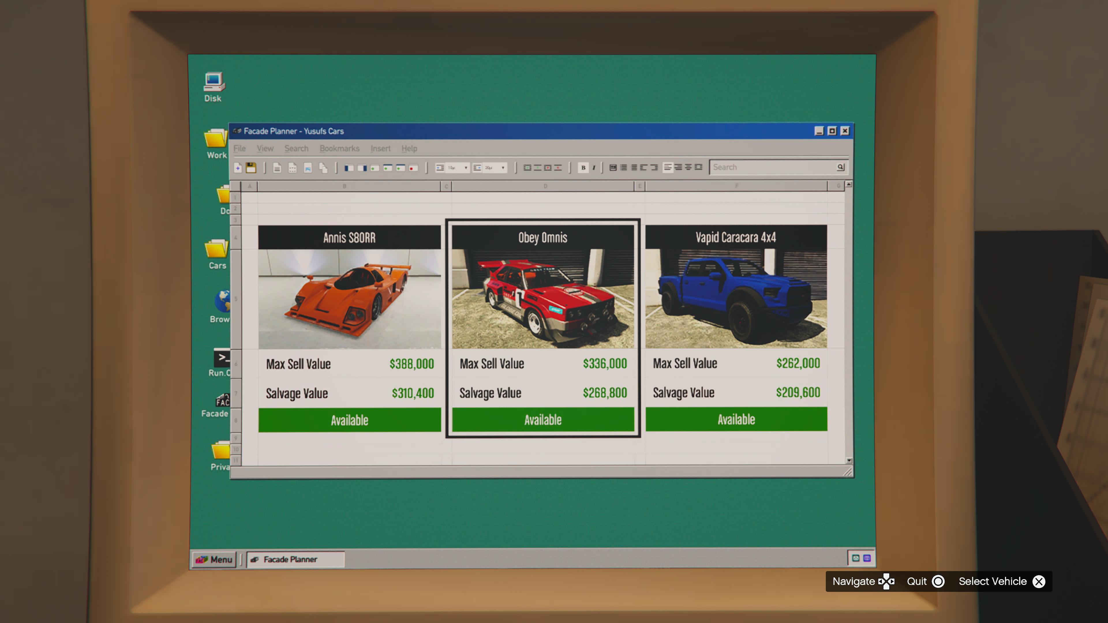Click the floppy disk save icon
Screen dimensions: 1108x623
pos(251,168)
